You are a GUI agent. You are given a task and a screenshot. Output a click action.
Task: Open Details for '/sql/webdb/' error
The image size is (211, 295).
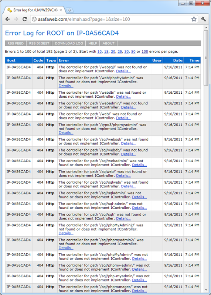128,154
